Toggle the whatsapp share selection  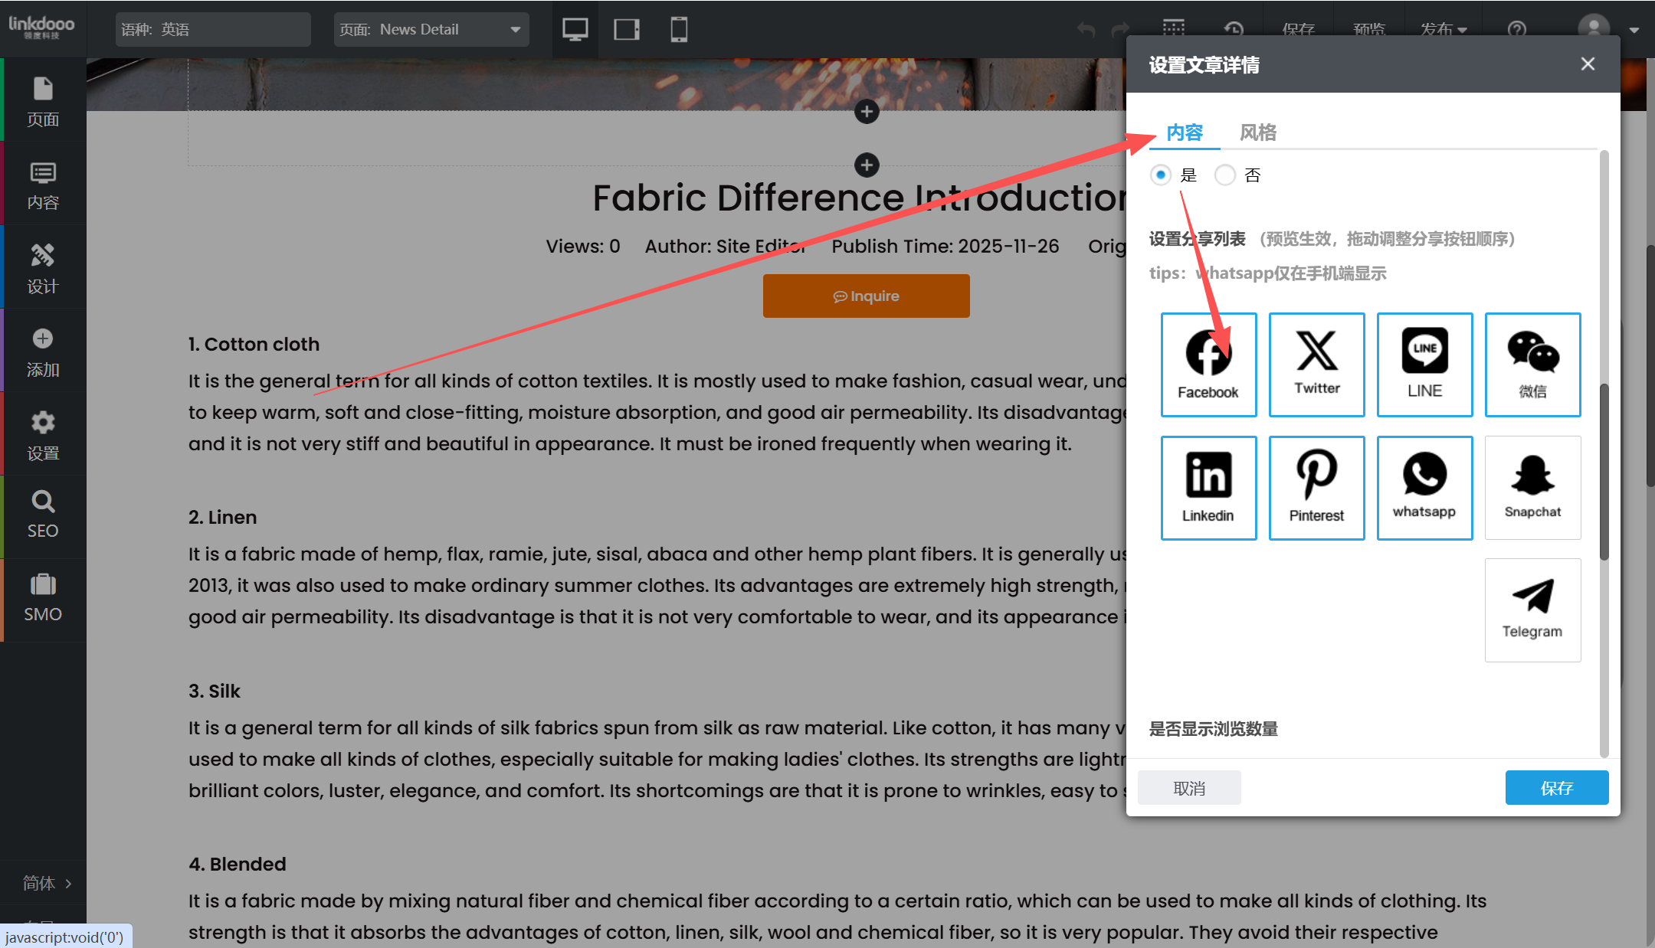click(x=1424, y=488)
